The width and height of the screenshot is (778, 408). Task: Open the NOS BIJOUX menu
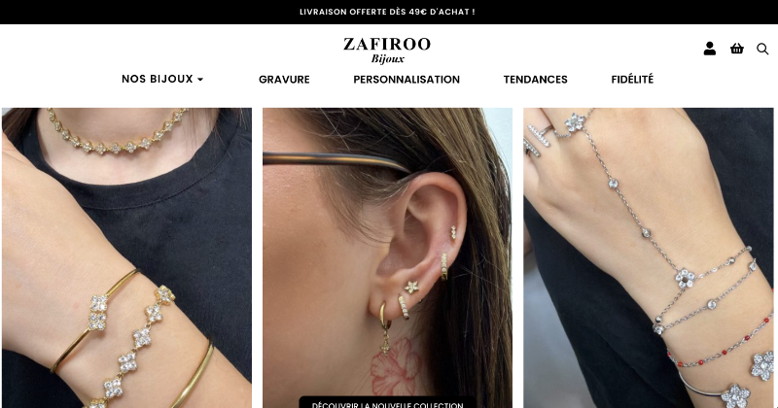[158, 79]
